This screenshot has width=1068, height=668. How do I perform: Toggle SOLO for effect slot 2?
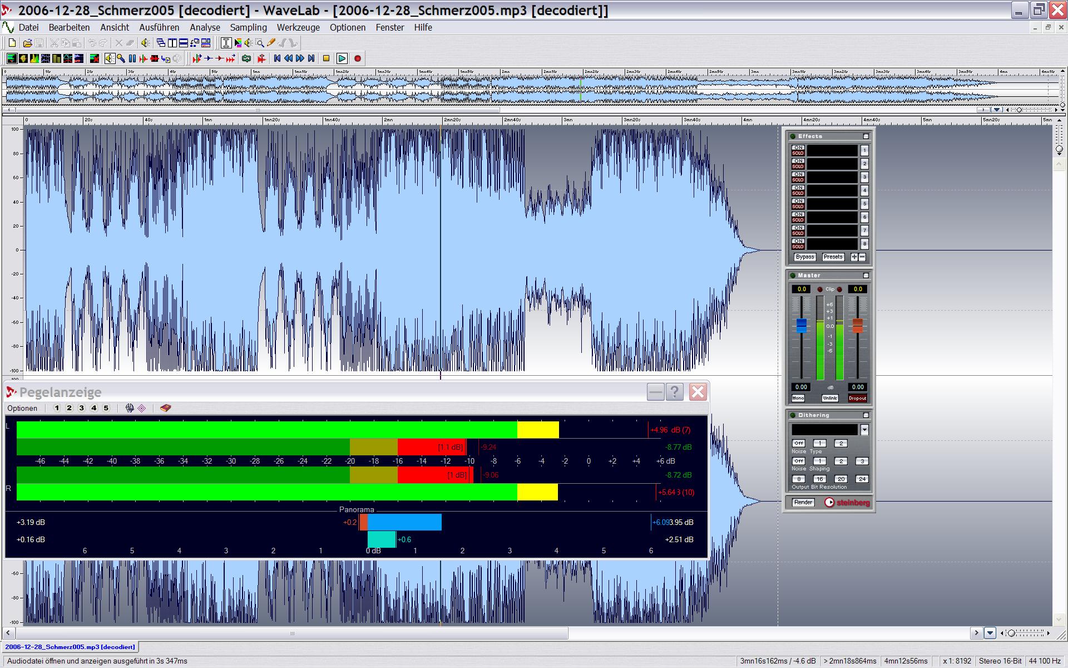tap(798, 166)
